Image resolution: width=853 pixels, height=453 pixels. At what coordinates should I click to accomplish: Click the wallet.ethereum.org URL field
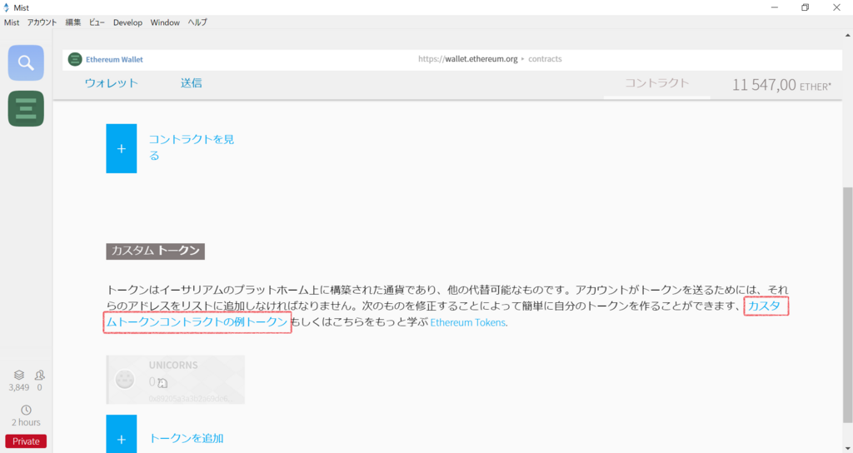[468, 59]
